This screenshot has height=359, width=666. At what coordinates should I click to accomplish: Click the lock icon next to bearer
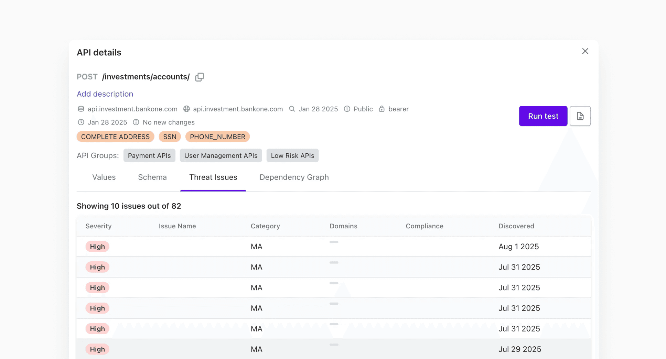tap(382, 109)
